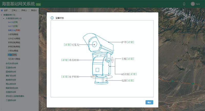Select device test17[正常]

[13, 26]
